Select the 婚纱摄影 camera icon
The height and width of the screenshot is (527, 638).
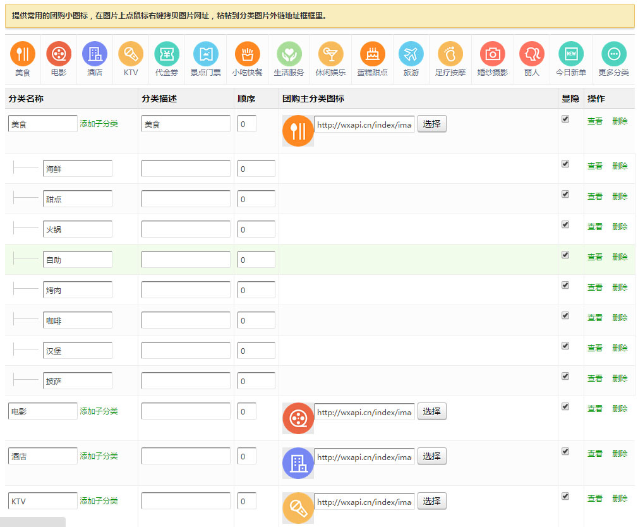pos(492,54)
